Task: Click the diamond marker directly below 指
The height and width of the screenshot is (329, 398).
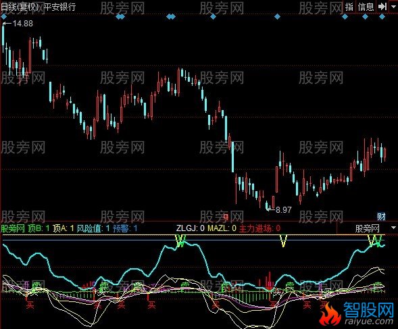Action: pos(345,17)
